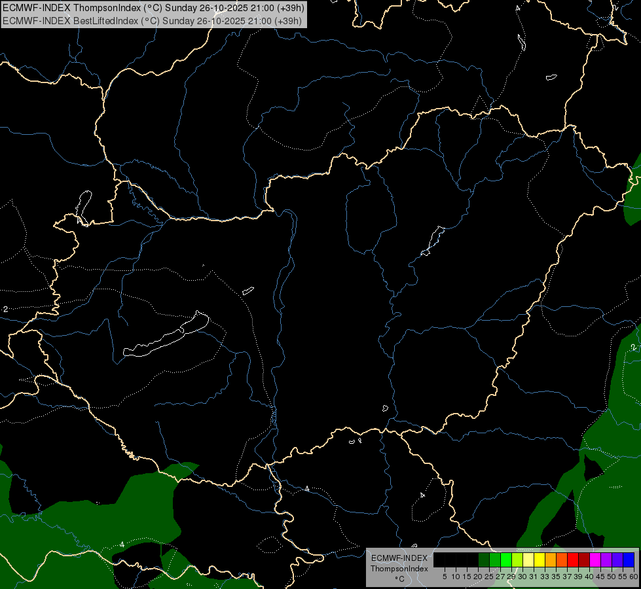The image size is (641, 589).
Task: Click legend scale value 29
Action: point(511,577)
